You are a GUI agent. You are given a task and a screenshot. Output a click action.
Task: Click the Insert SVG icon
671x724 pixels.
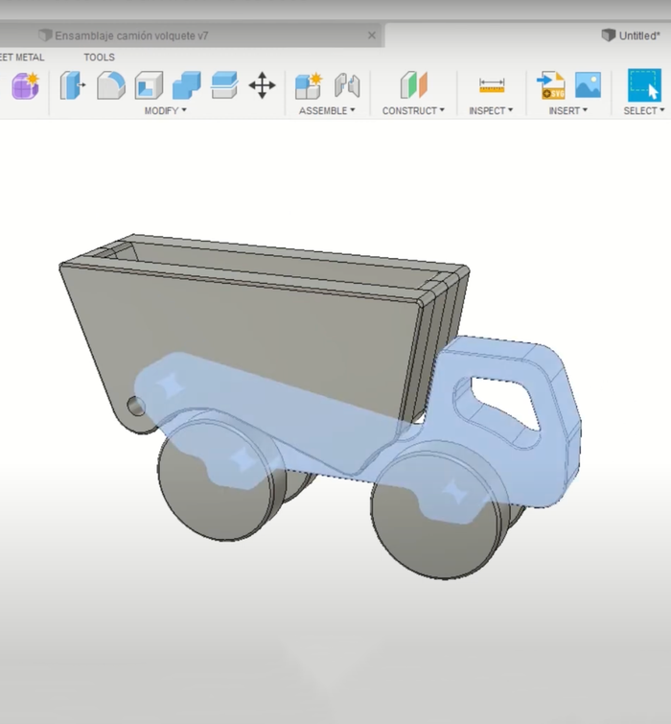tap(550, 85)
